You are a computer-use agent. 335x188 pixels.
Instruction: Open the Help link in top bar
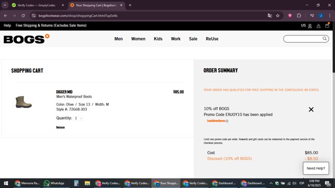(7, 26)
